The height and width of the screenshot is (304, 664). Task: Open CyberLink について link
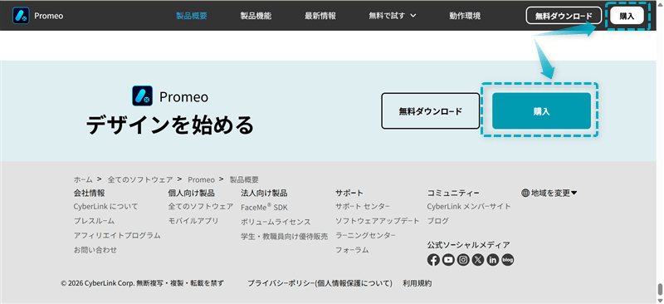(x=106, y=207)
